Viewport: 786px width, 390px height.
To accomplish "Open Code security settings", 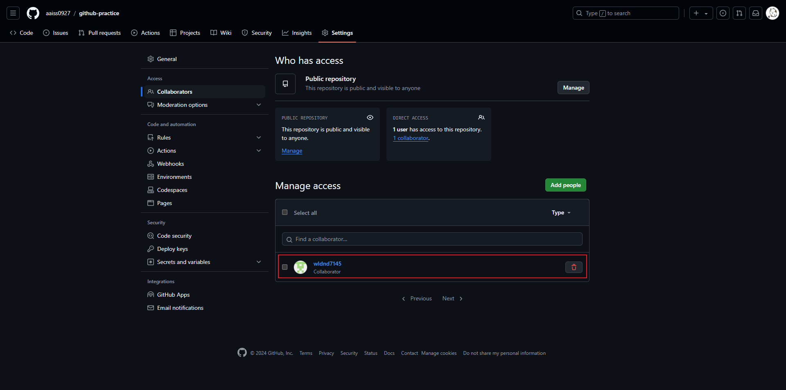I will click(x=205, y=236).
